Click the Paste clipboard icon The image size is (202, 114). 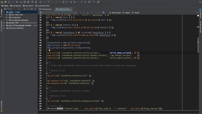point(28,2)
